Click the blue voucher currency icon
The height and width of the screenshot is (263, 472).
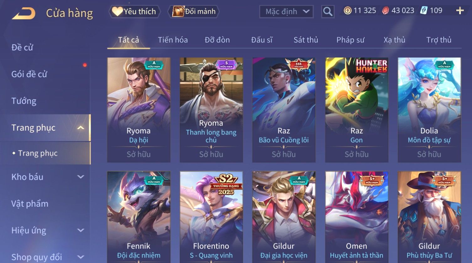point(424,10)
